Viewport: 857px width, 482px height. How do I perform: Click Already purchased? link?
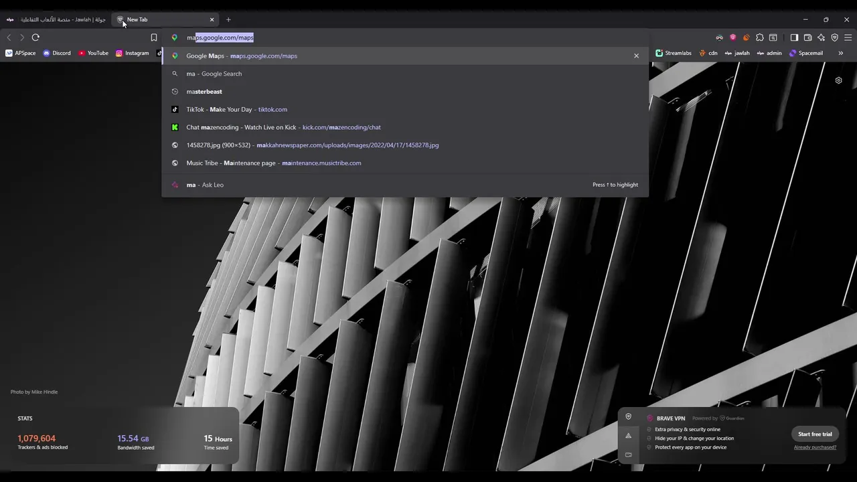(x=815, y=447)
